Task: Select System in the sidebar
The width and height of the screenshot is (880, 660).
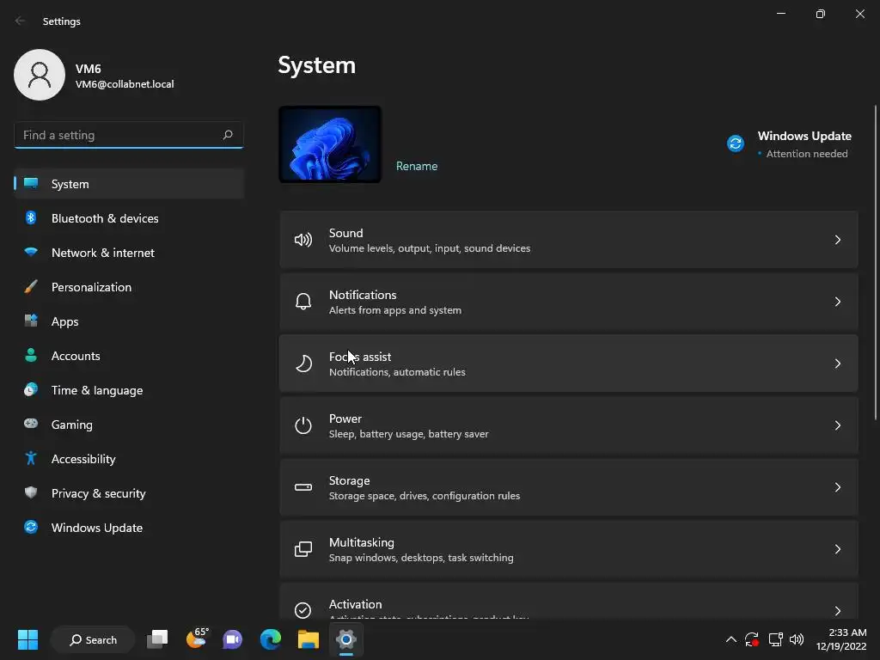Action: tap(129, 184)
